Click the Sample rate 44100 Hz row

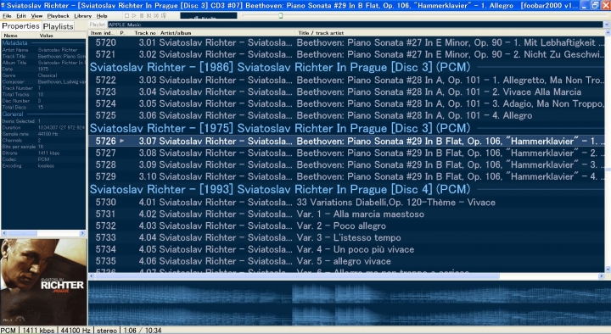(43, 134)
